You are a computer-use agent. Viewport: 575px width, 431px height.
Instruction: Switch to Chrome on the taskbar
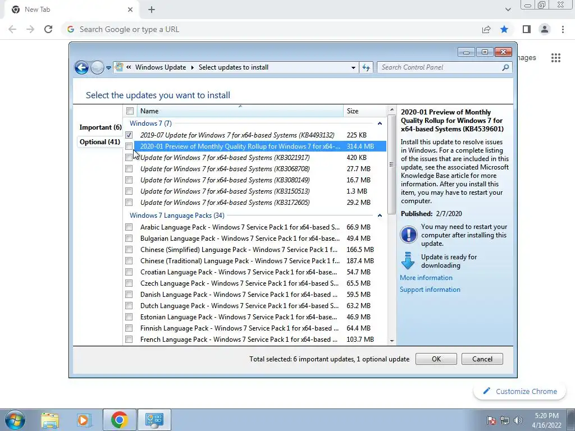coord(120,420)
